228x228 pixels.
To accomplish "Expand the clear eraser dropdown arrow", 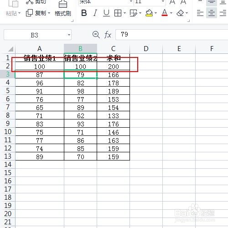I will (x=187, y=13).
